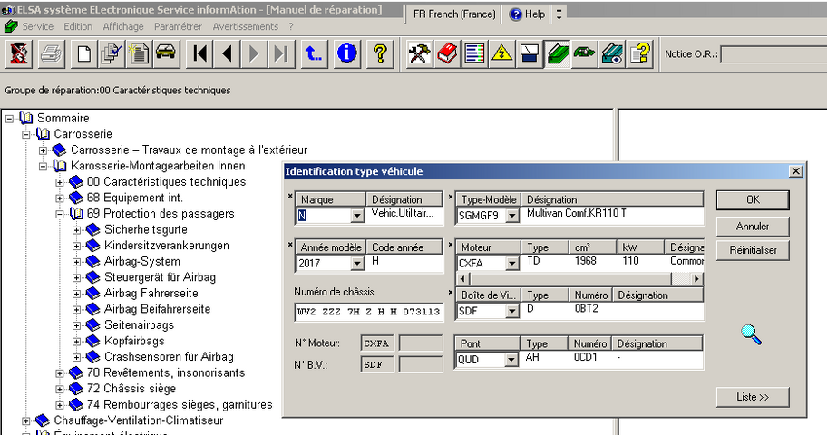Open the Type-Modèle SGMGF9 dropdown
The height and width of the screenshot is (435, 827).
[511, 215]
